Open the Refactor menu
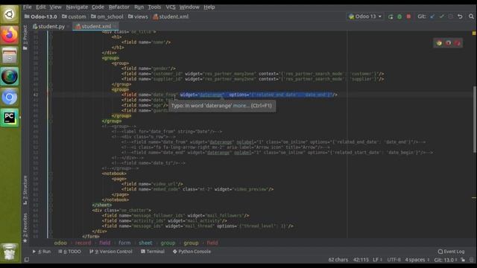 (x=119, y=7)
